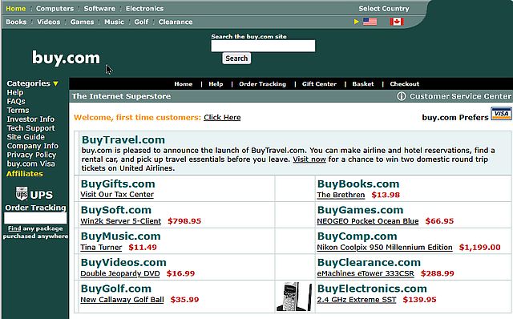The image size is (513, 319).
Task: Open Help in the black navigation bar
Action: pyautogui.click(x=216, y=84)
